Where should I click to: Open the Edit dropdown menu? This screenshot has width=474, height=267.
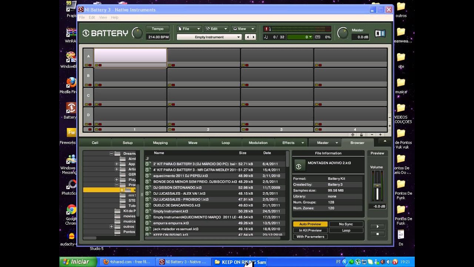(x=216, y=29)
